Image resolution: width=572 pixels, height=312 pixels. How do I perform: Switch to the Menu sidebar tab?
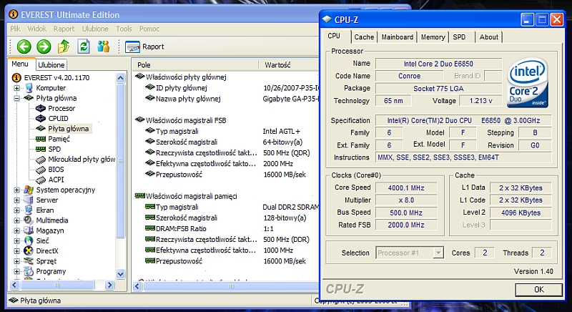[x=20, y=64]
